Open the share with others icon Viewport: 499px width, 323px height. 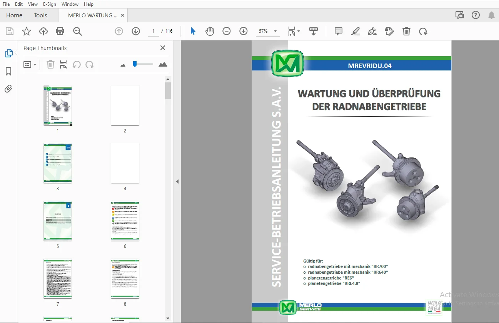click(460, 15)
